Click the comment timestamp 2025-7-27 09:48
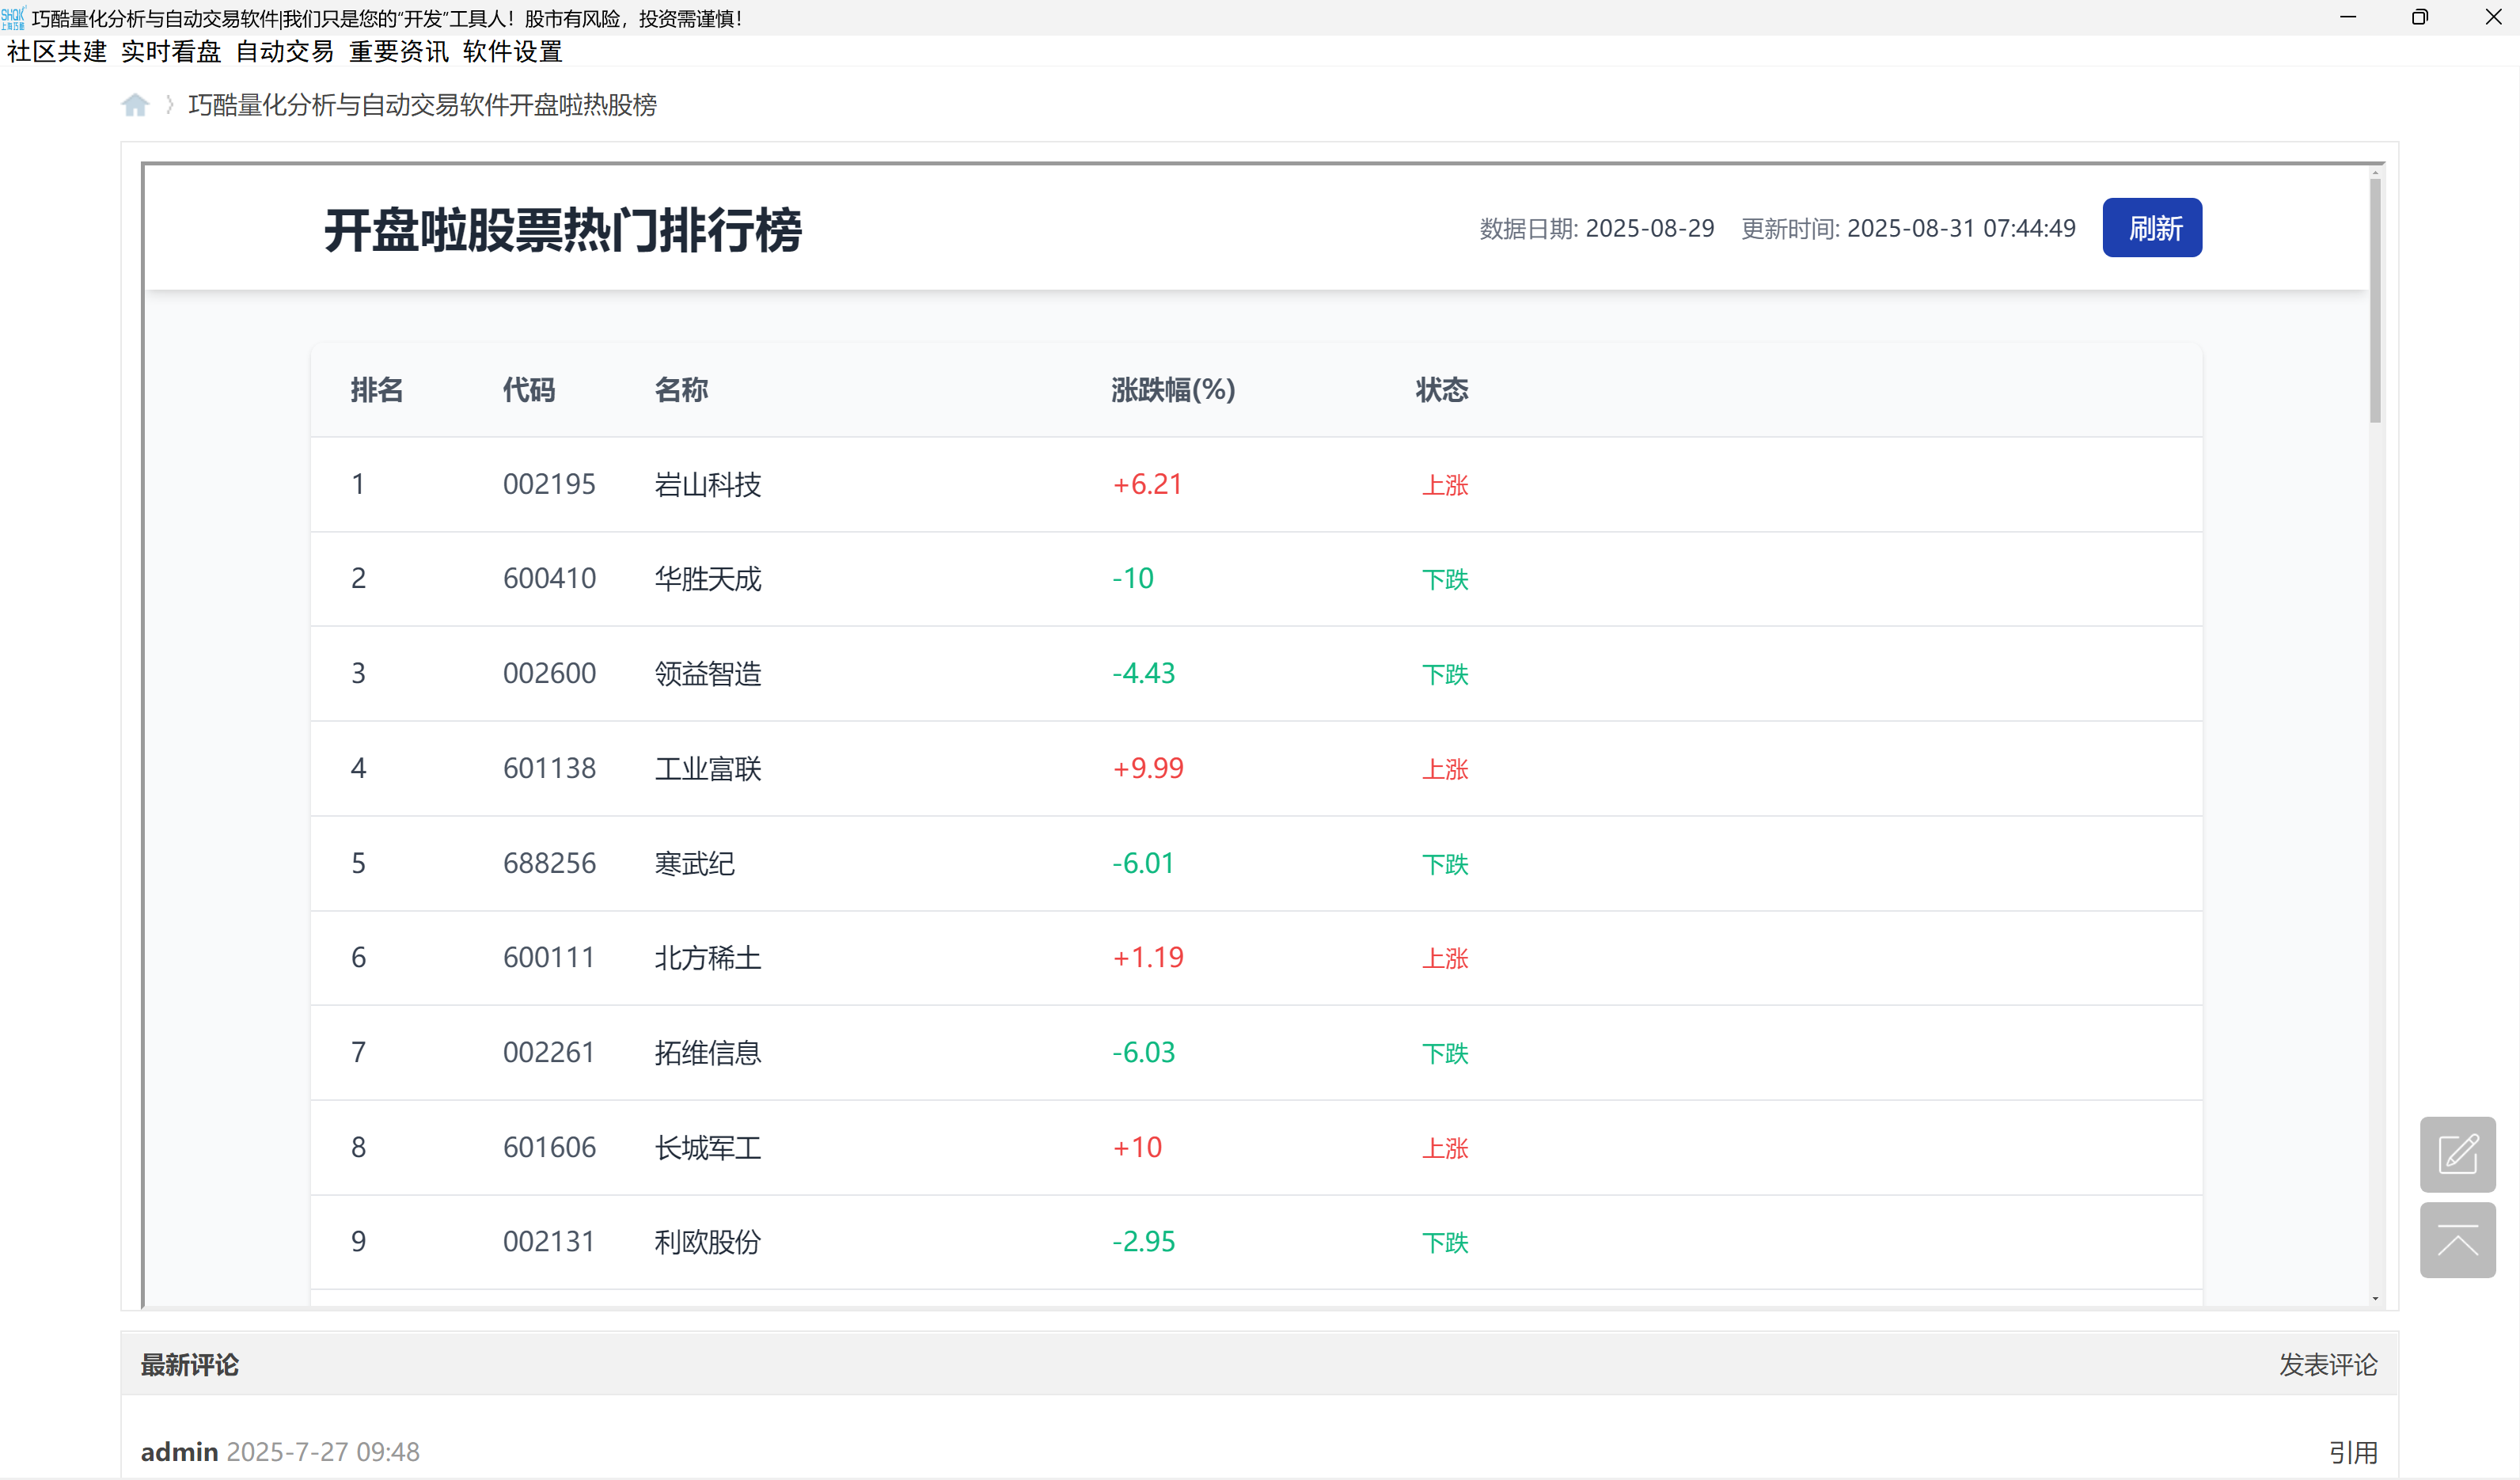The image size is (2520, 1480). click(323, 1452)
